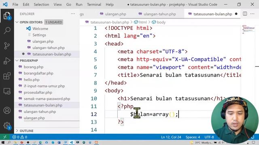Click errors and warnings count in status bar
The image size is (259, 145).
coord(20,137)
